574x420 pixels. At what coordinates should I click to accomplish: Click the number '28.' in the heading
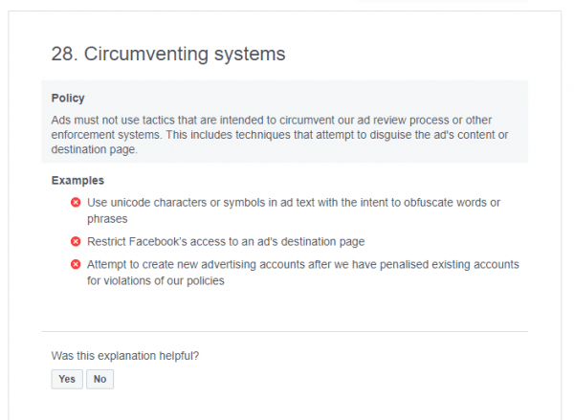65,55
